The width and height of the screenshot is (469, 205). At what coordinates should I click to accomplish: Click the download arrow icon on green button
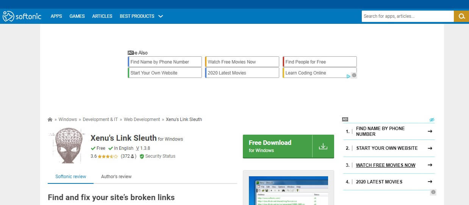(323, 146)
